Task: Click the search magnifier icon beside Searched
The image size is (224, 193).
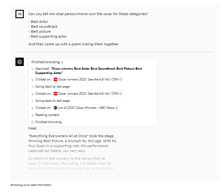Action: click(32, 69)
